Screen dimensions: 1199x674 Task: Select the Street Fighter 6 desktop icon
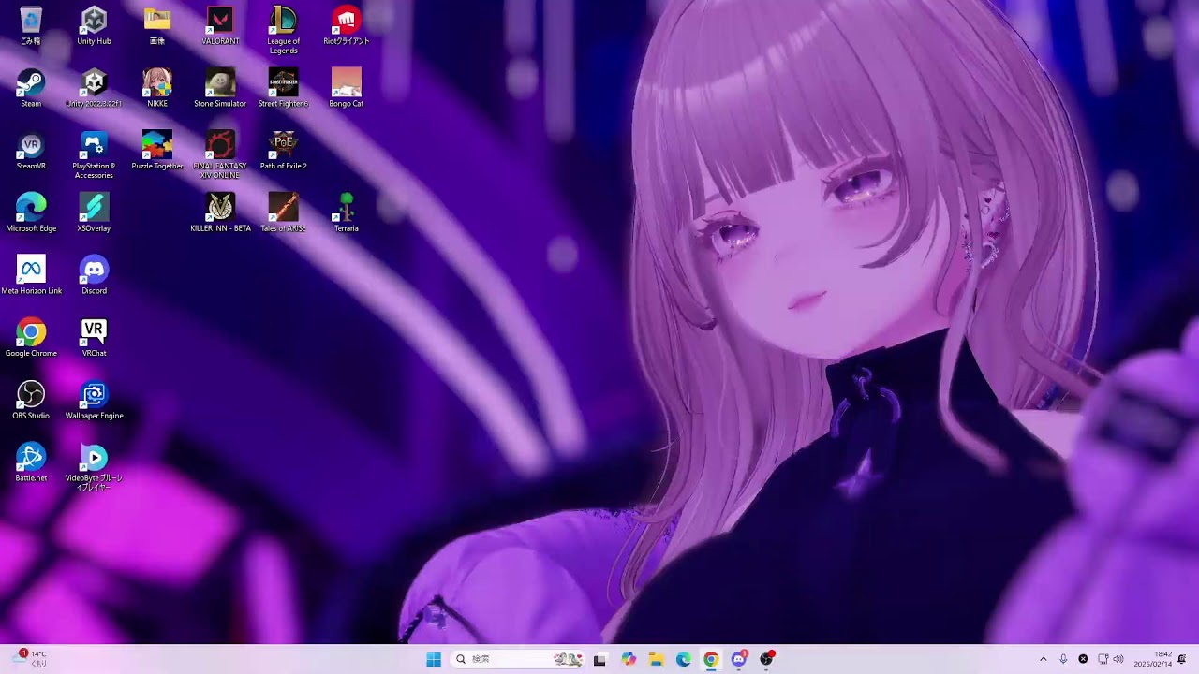click(283, 88)
